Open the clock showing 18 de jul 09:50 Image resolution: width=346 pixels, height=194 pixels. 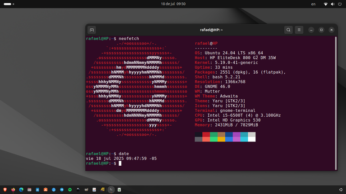173,4
